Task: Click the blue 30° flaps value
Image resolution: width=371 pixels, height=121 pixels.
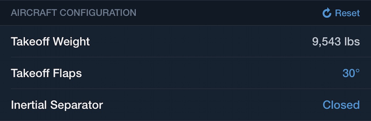Action: (x=351, y=73)
